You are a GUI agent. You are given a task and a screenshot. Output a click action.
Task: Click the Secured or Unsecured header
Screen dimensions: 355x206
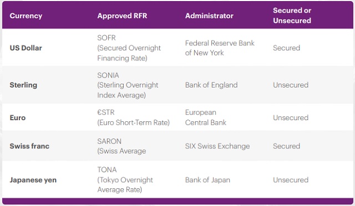[x=292, y=16]
